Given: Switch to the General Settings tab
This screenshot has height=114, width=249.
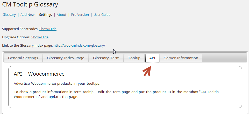Looking at the screenshot, I should point(23,58).
